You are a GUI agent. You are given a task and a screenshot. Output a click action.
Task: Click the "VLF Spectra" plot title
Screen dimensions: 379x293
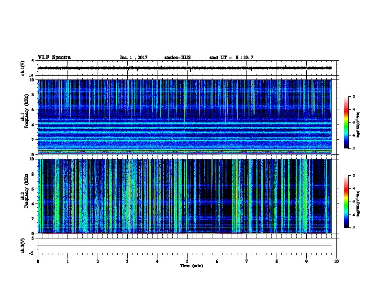coord(54,57)
